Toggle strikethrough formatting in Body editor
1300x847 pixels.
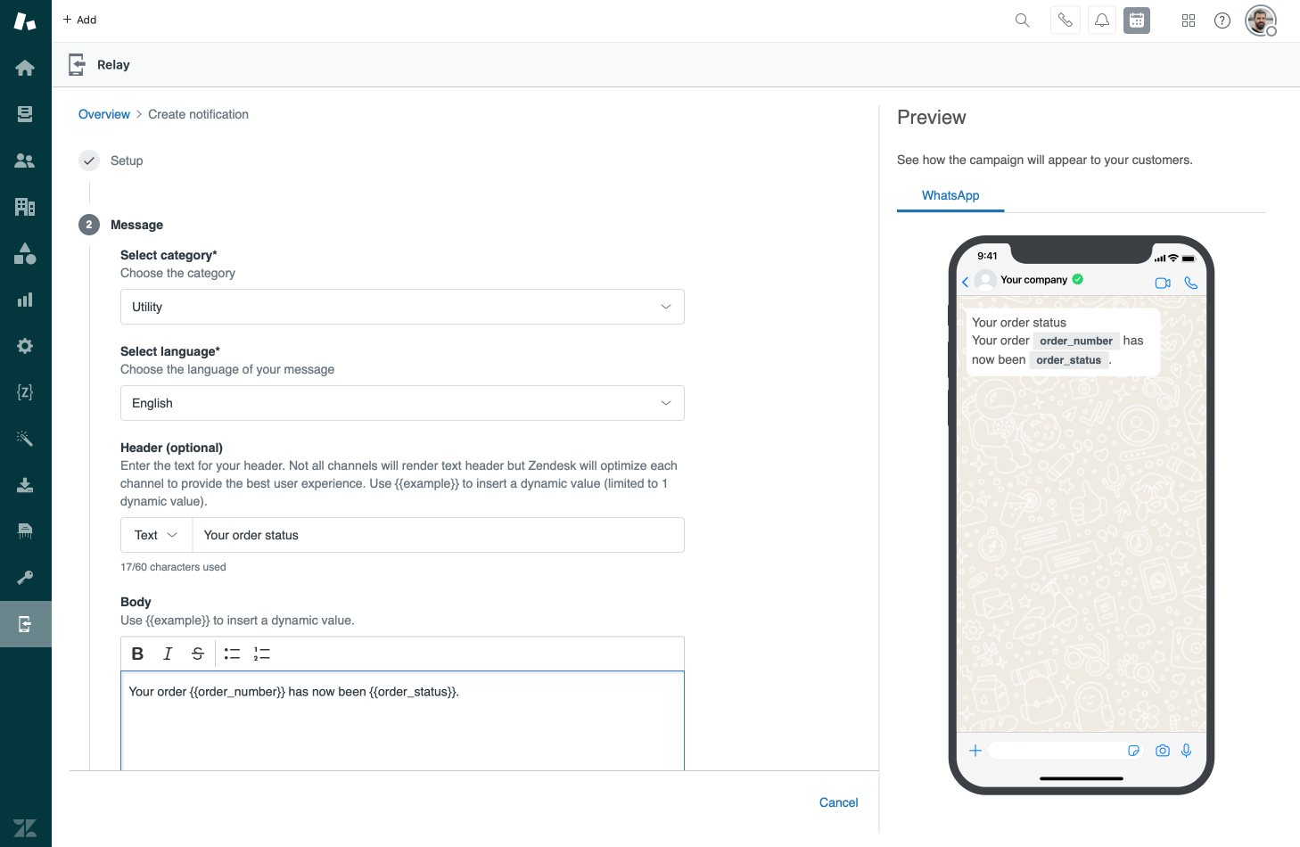[198, 654]
